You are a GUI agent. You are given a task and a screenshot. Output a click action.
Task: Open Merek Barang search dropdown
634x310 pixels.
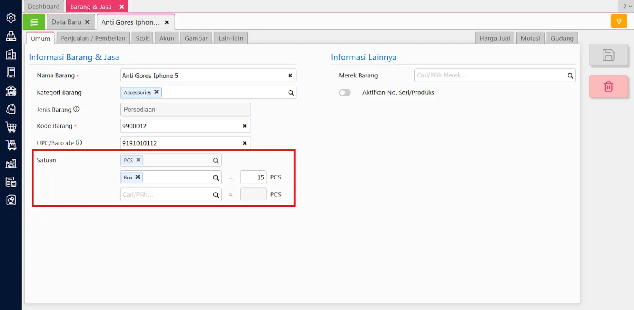click(570, 75)
